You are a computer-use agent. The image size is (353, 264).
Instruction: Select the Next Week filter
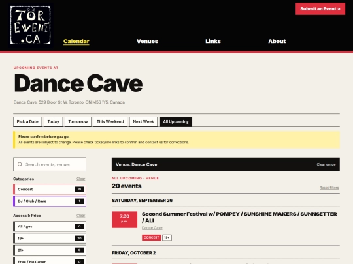pos(143,122)
